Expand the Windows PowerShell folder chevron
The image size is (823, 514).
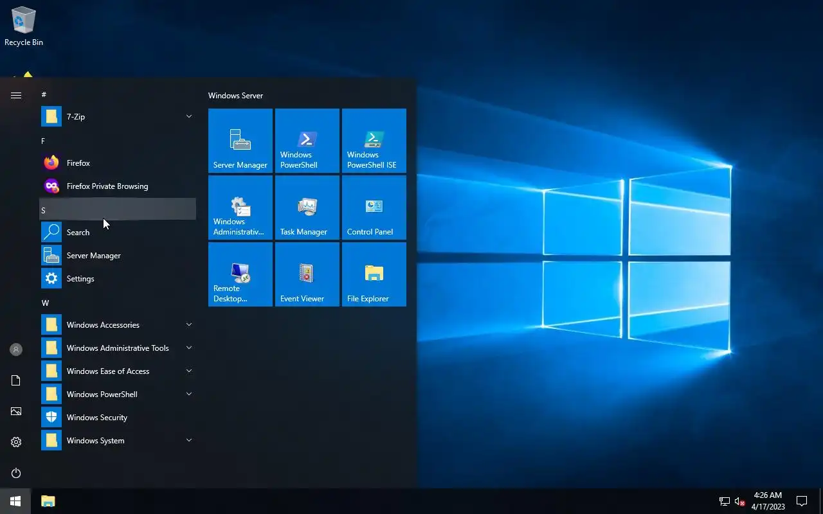point(189,394)
